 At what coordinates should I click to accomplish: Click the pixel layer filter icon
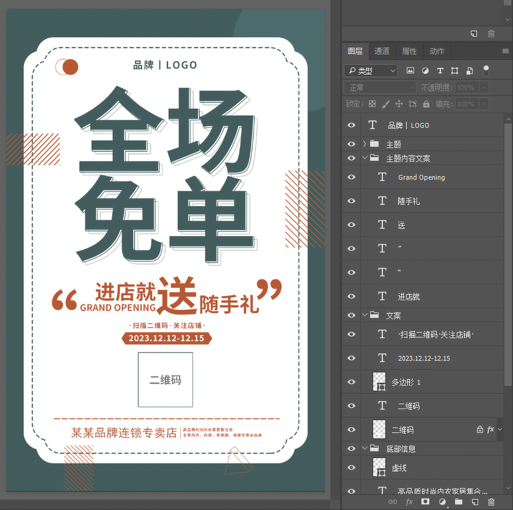(410, 70)
